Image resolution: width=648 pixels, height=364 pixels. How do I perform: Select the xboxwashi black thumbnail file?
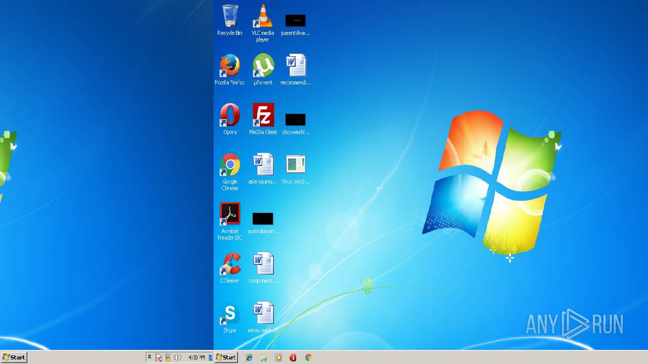click(x=296, y=124)
